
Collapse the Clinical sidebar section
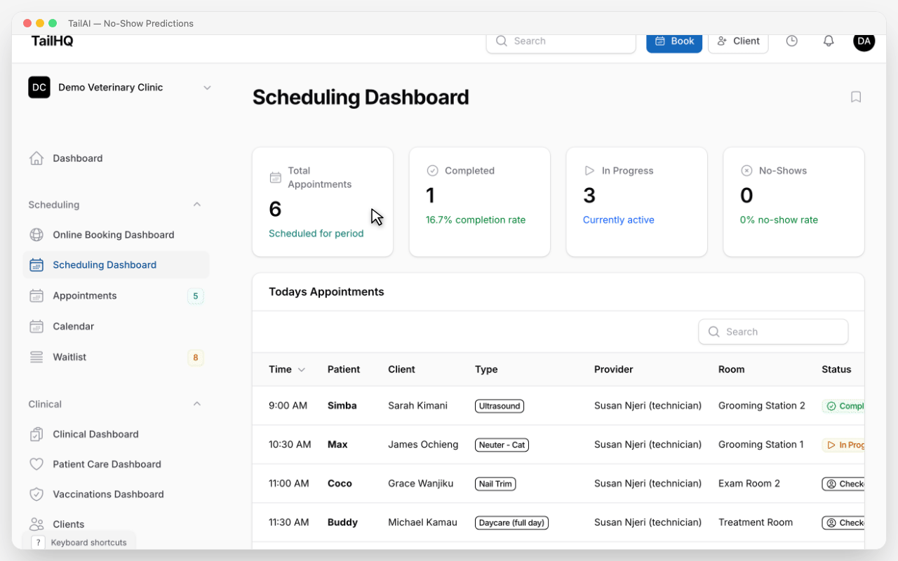(196, 404)
